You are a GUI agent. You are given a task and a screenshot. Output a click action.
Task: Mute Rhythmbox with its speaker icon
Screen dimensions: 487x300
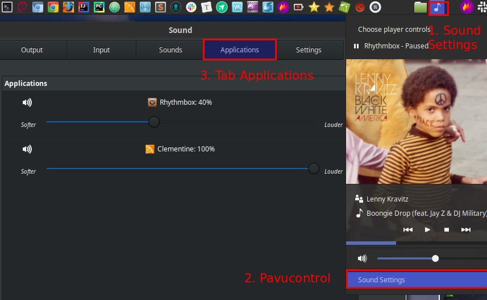point(27,102)
